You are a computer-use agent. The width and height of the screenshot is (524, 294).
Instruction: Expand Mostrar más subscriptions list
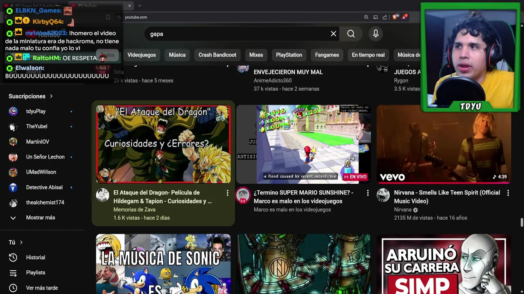pos(41,218)
